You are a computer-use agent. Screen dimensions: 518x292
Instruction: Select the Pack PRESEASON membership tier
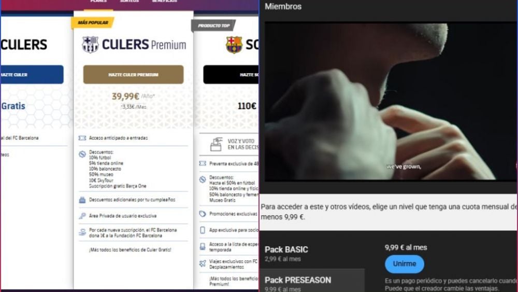312,281
